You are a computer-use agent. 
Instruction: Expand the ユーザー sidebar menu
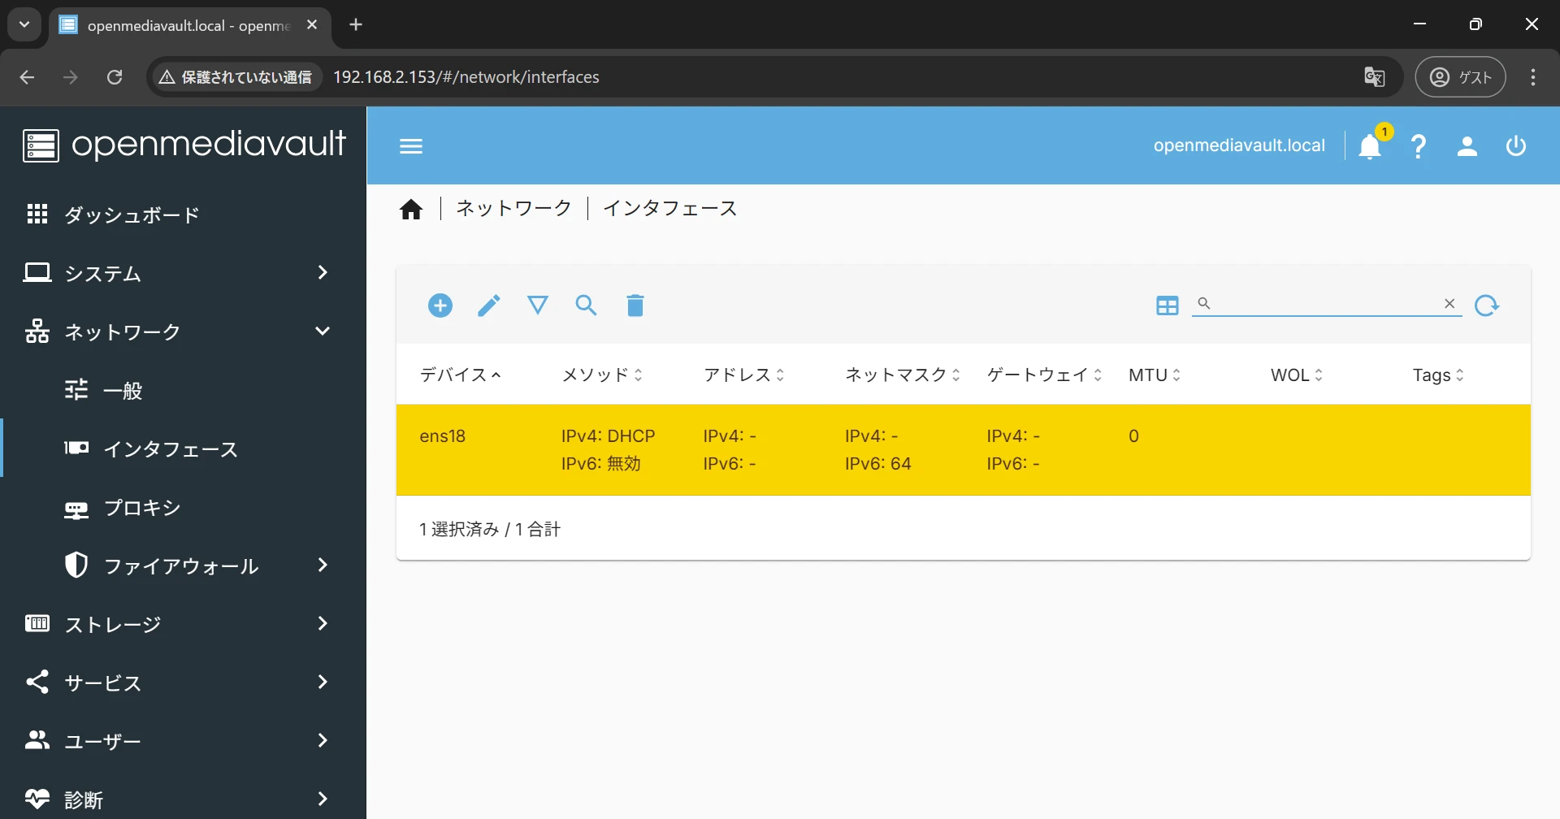pyautogui.click(x=183, y=741)
